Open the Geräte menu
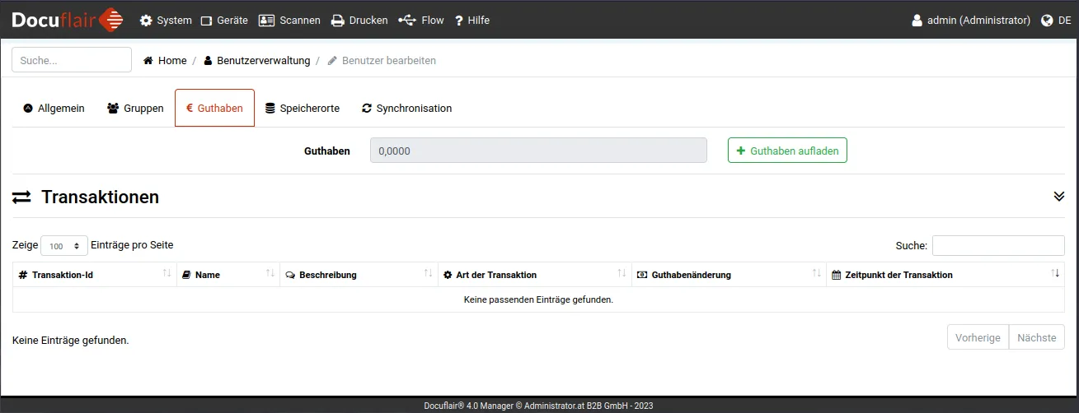This screenshot has width=1079, height=413. 224,21
